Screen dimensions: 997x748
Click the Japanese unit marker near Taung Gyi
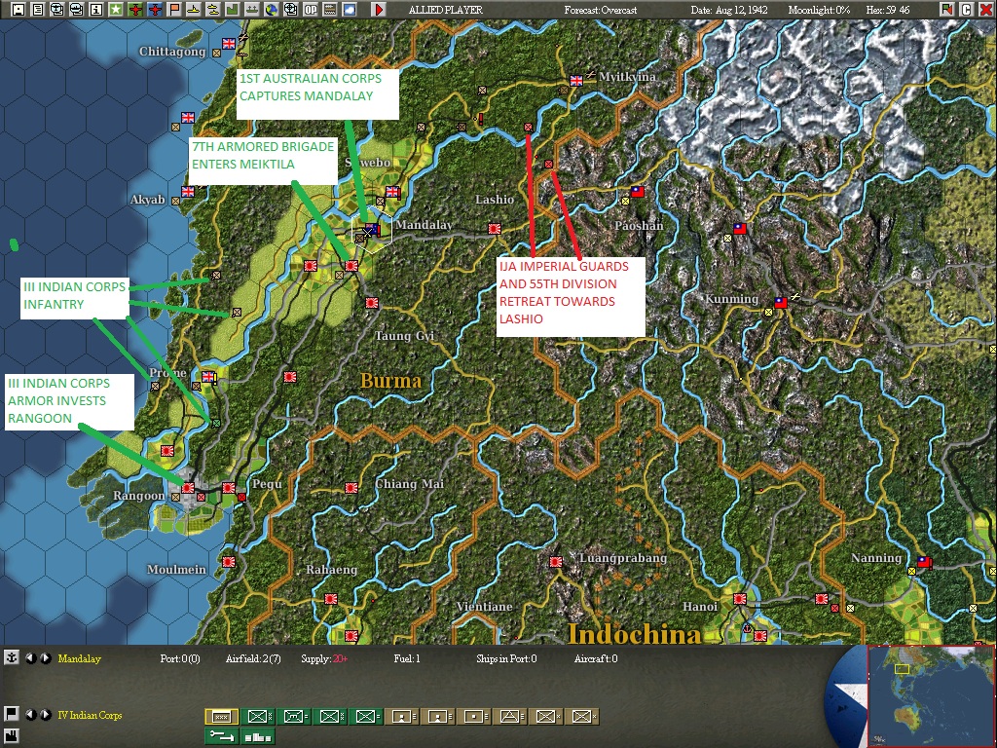[372, 303]
